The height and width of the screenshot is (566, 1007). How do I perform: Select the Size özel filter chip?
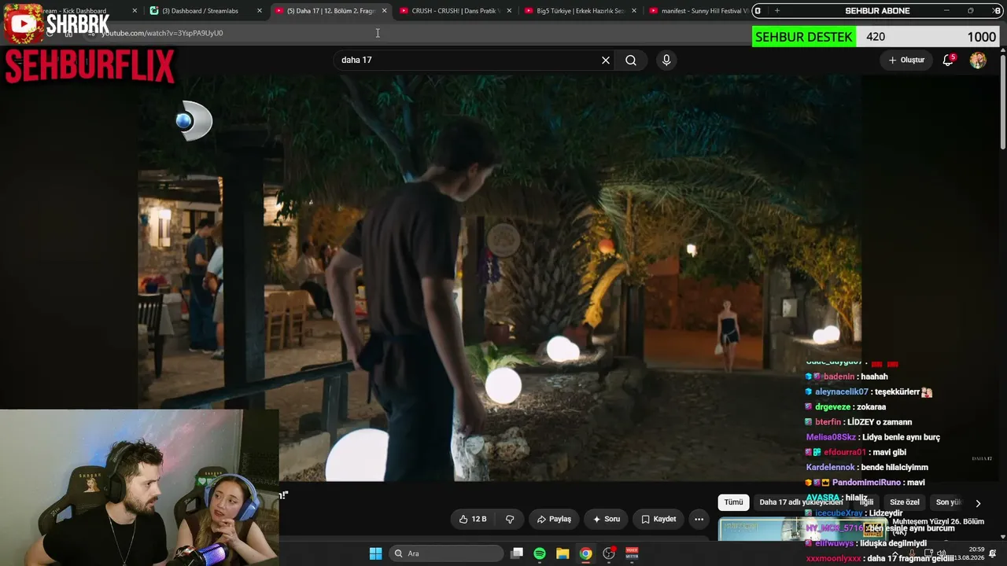click(x=904, y=502)
